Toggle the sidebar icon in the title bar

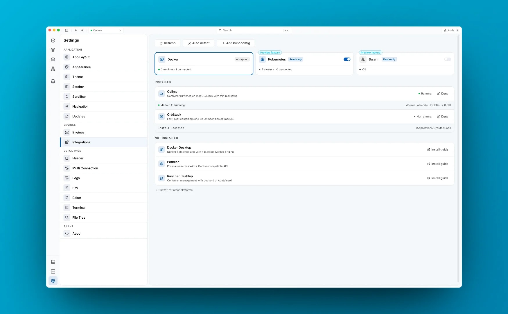coord(67,30)
